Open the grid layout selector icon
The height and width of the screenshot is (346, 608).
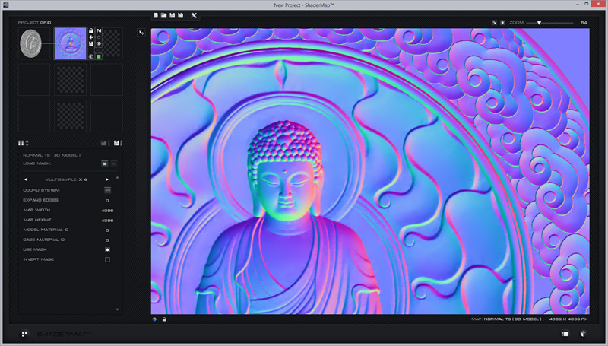point(21,143)
